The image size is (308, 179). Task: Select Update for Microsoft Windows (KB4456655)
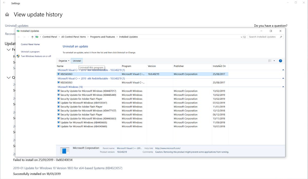click(142, 123)
